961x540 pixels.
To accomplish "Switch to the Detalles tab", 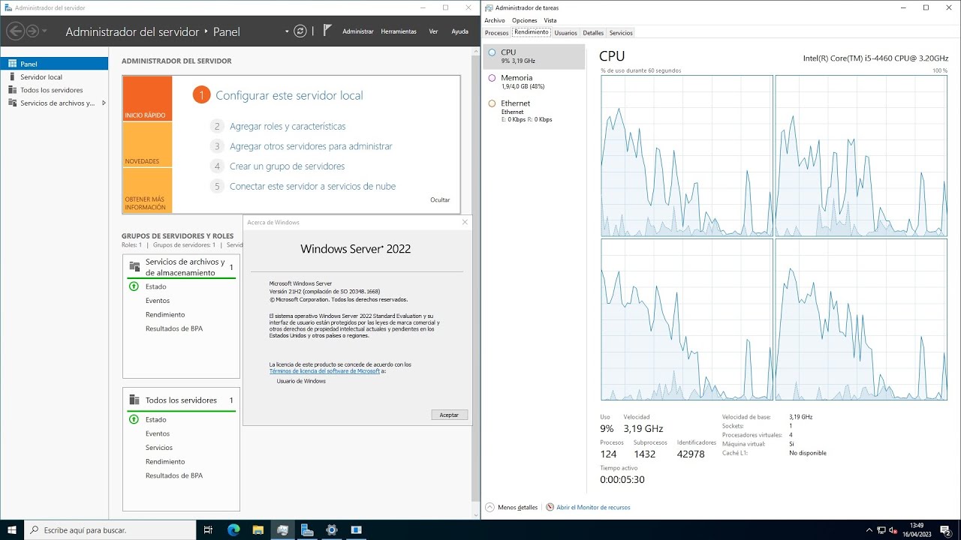I will pyautogui.click(x=593, y=33).
